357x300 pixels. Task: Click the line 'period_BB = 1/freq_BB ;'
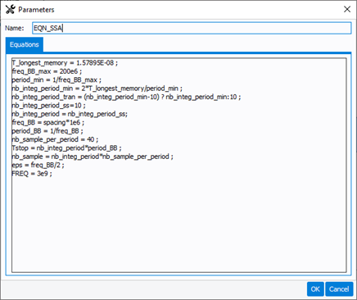[47, 131]
